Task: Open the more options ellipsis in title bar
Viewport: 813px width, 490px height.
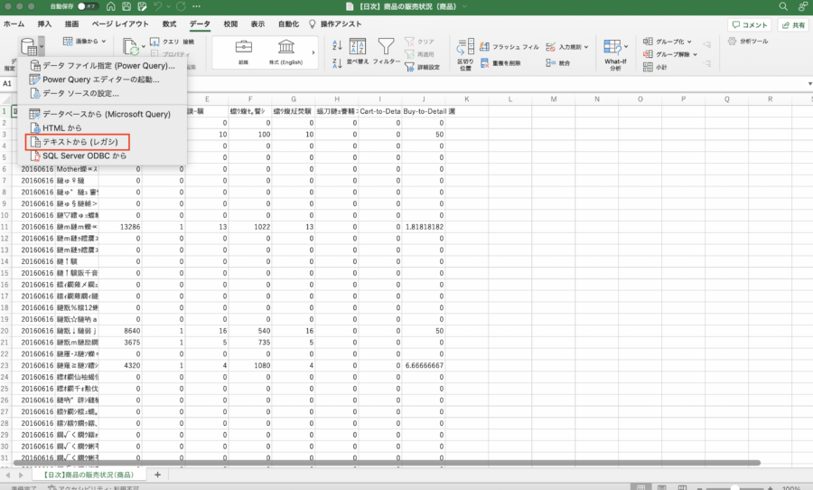Action: (x=197, y=6)
